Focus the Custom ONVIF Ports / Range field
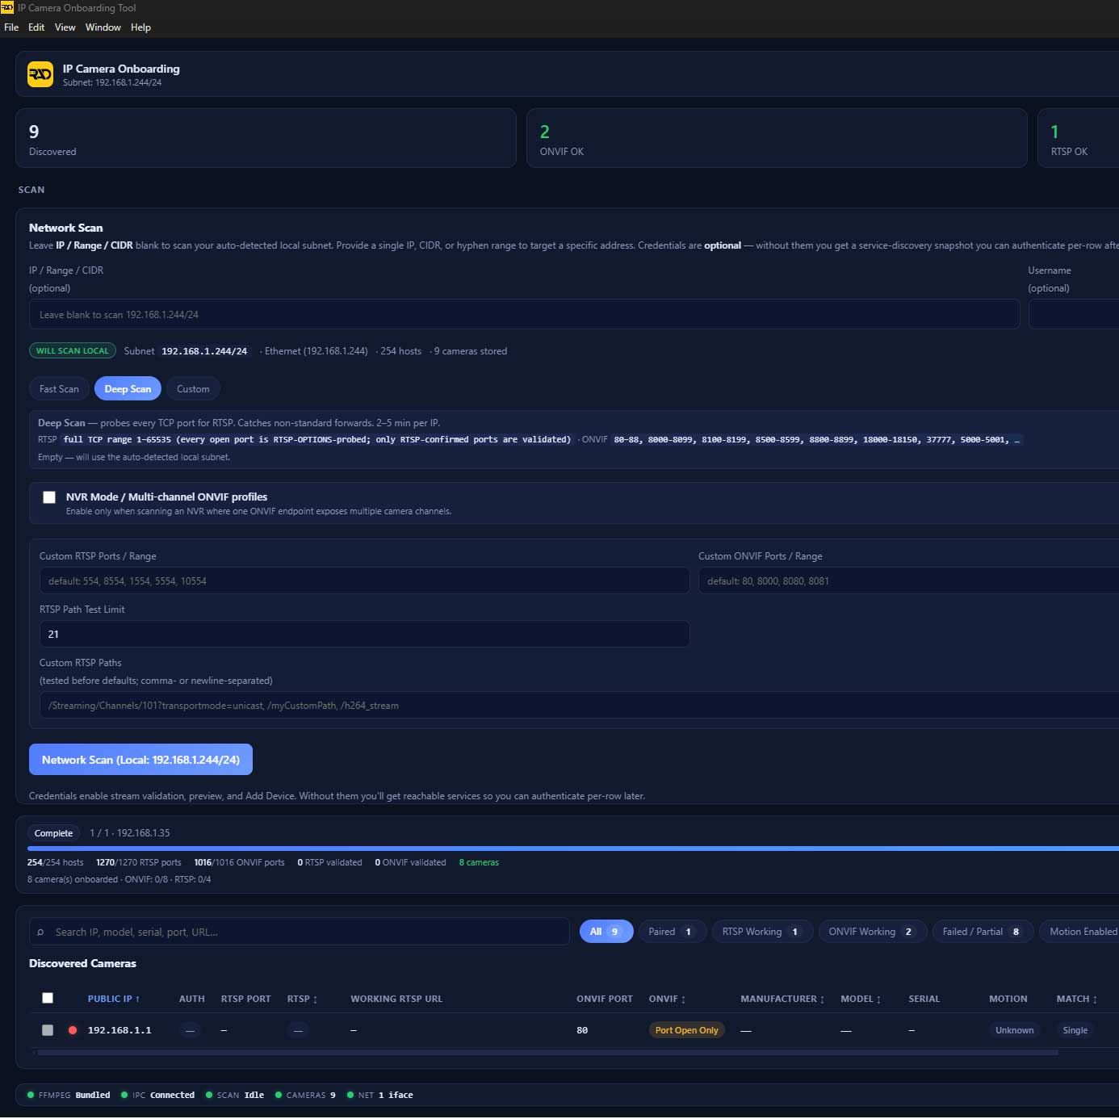This screenshot has height=1119, width=1119. pos(908,580)
